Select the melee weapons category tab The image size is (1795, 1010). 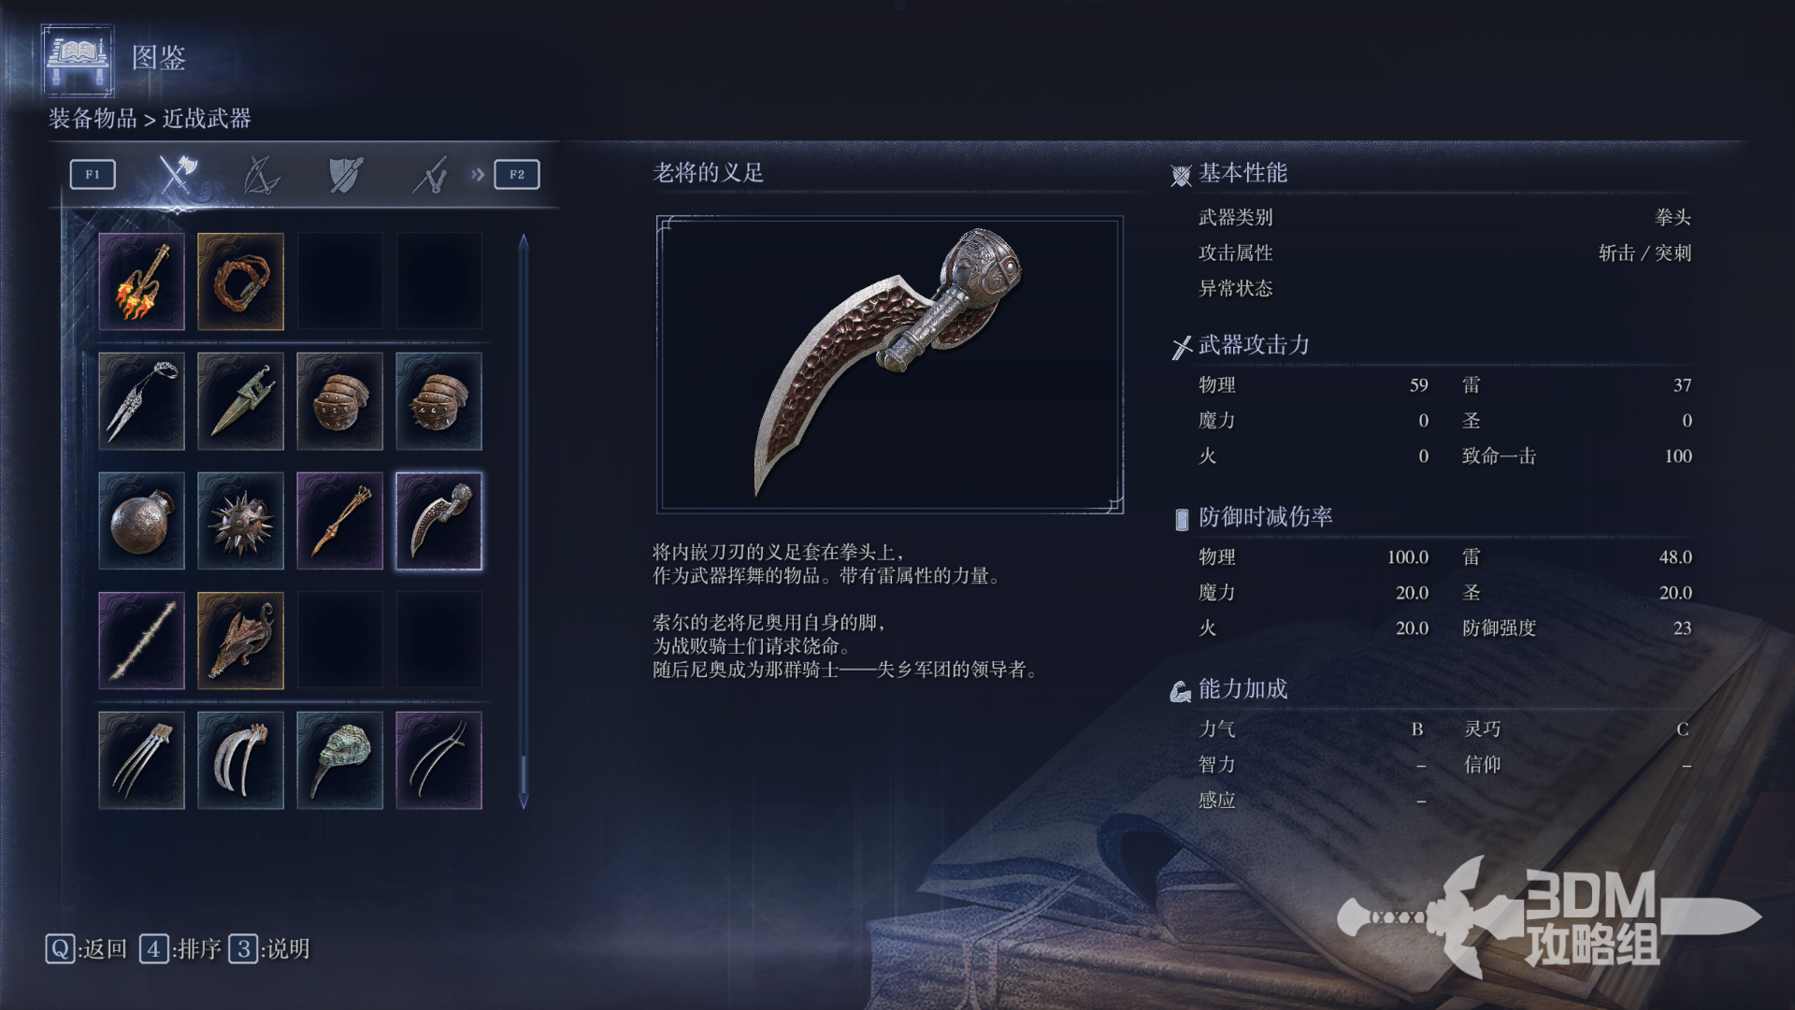tap(176, 174)
